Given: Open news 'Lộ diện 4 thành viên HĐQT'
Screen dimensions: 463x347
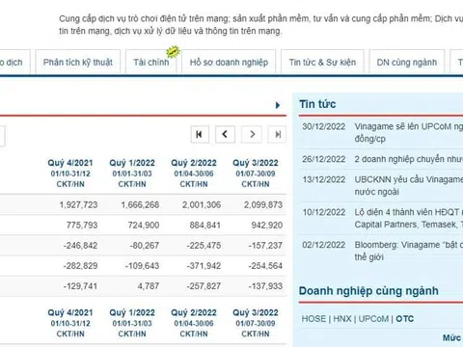Looking at the screenshot, I should [x=408, y=218].
